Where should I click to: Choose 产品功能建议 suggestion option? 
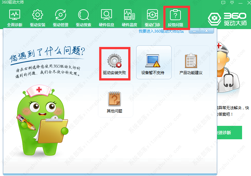pyautogui.click(x=192, y=62)
